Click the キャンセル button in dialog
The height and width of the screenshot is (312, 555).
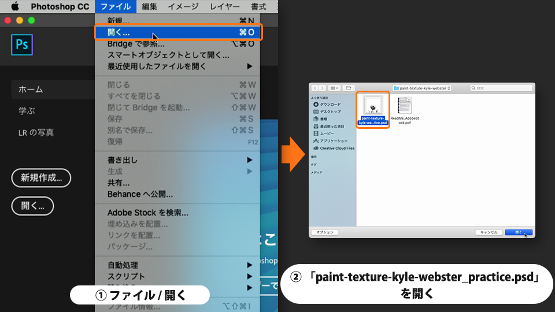489,232
